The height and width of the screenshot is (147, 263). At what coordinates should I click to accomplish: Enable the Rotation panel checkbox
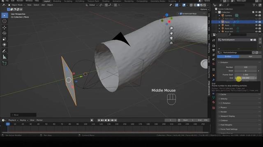221,103
